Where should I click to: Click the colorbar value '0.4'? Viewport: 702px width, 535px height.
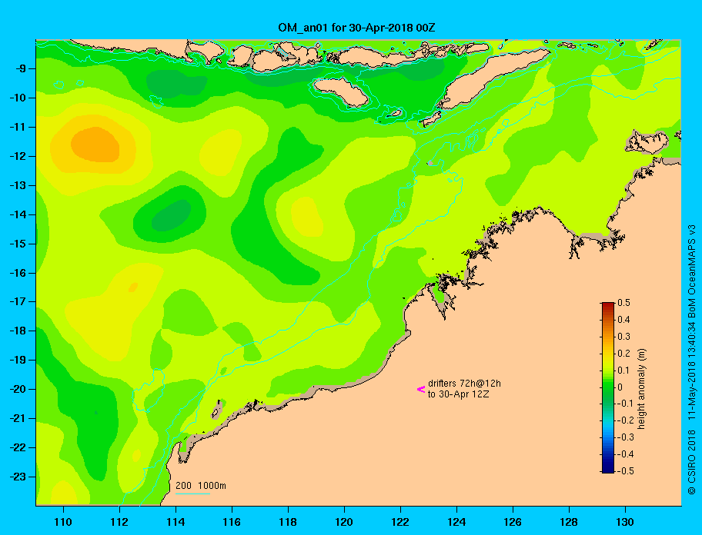pos(623,320)
